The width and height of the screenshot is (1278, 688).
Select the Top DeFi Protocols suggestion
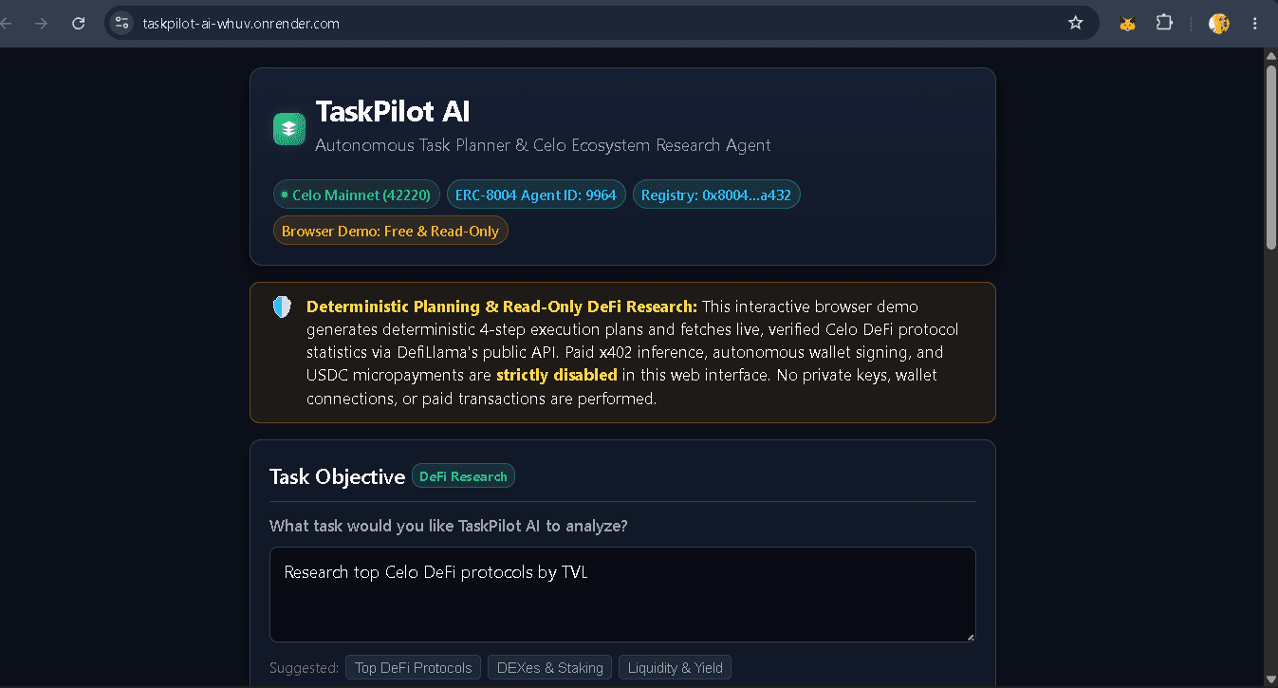(x=413, y=668)
